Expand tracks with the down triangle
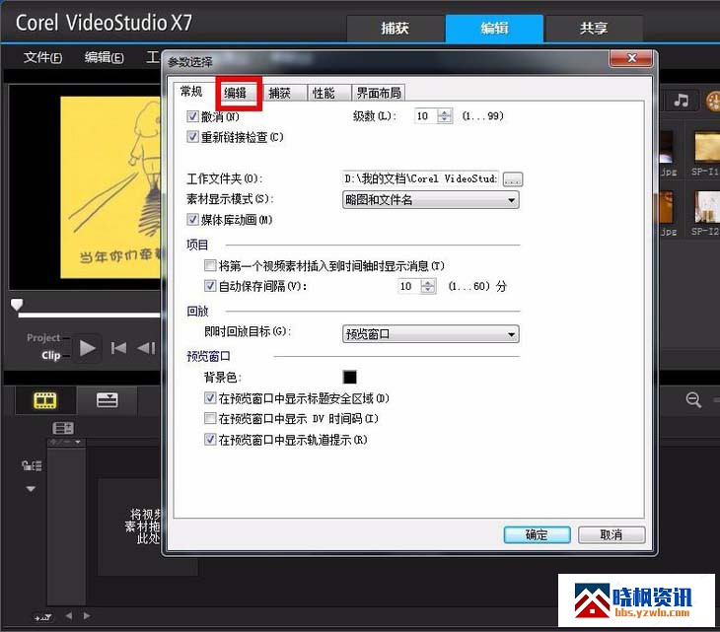Screen dimensions: 720x632 (x=31, y=489)
